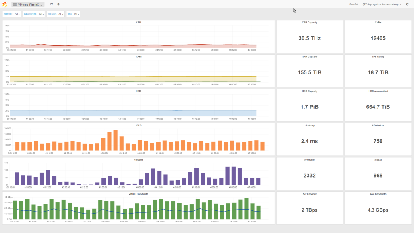Image resolution: width=414 pixels, height=233 pixels.
Task: Click the Grafana logo icon
Action: tap(4, 4)
